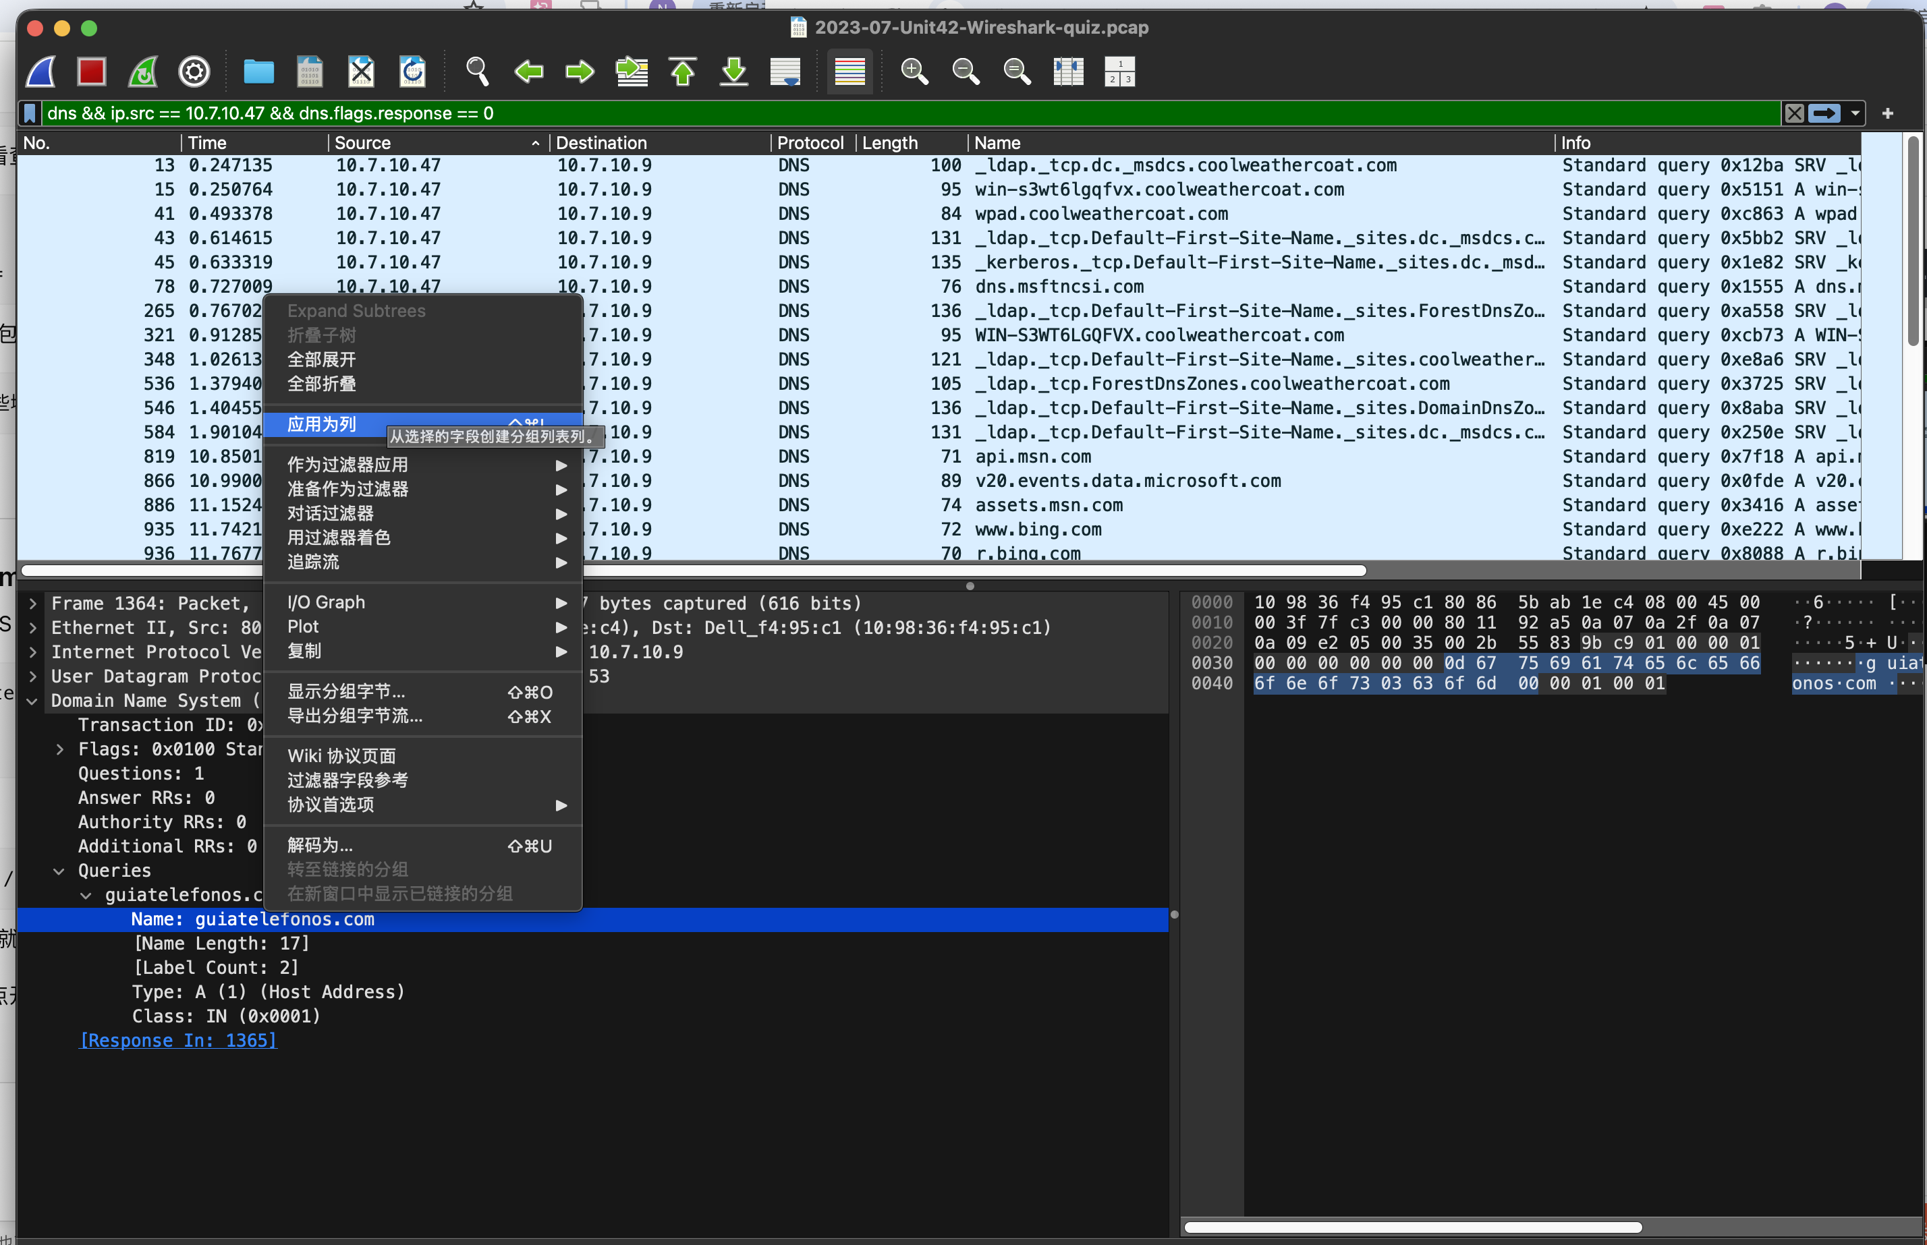The image size is (1927, 1245).
Task: Click the shark fin start capture icon
Action: (41, 72)
